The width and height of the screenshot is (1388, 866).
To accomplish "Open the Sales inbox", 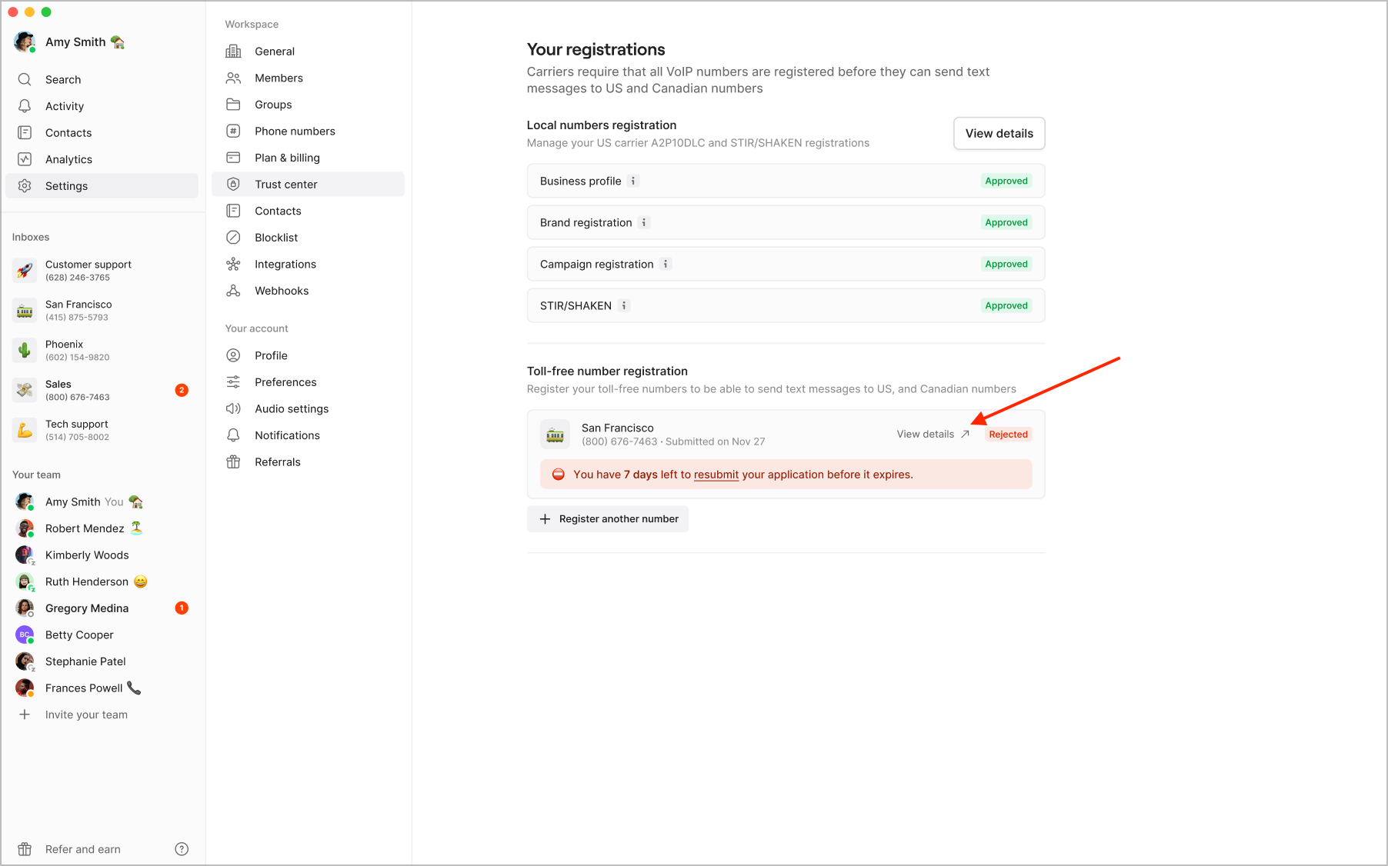I will point(102,390).
